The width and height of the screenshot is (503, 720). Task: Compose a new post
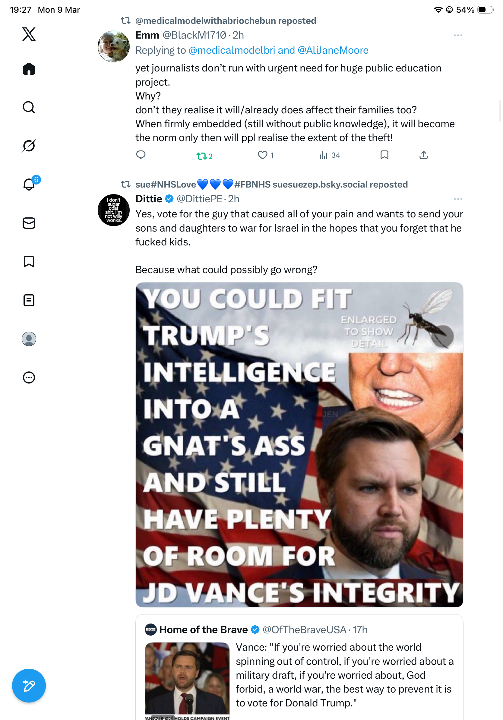29,686
